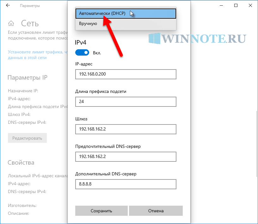258x224 pixels.
Task: Click the Шлюз input field
Action: coord(126,129)
